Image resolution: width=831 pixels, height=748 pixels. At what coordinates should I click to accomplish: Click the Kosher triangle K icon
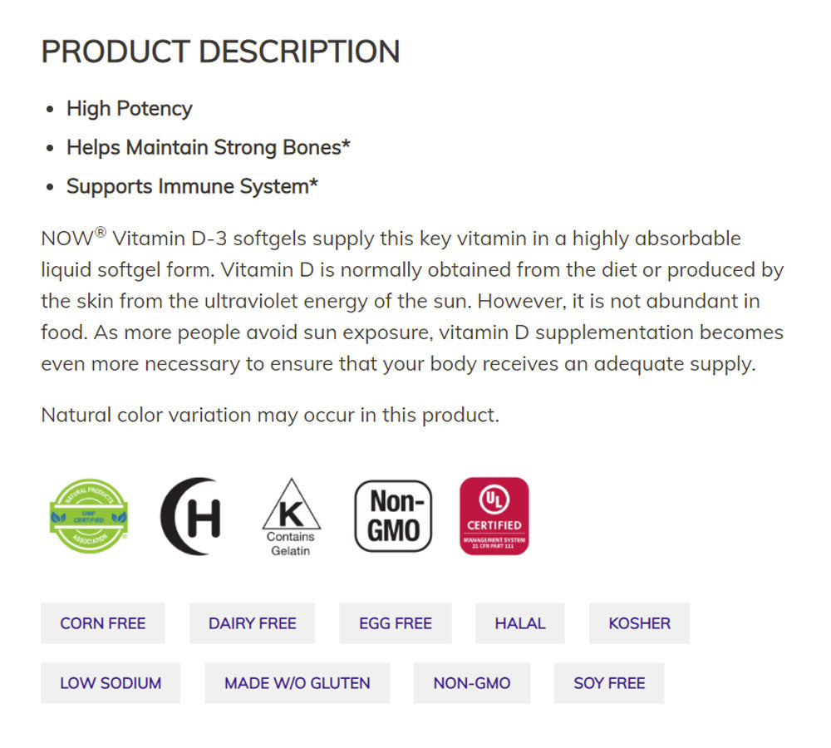pos(291,505)
